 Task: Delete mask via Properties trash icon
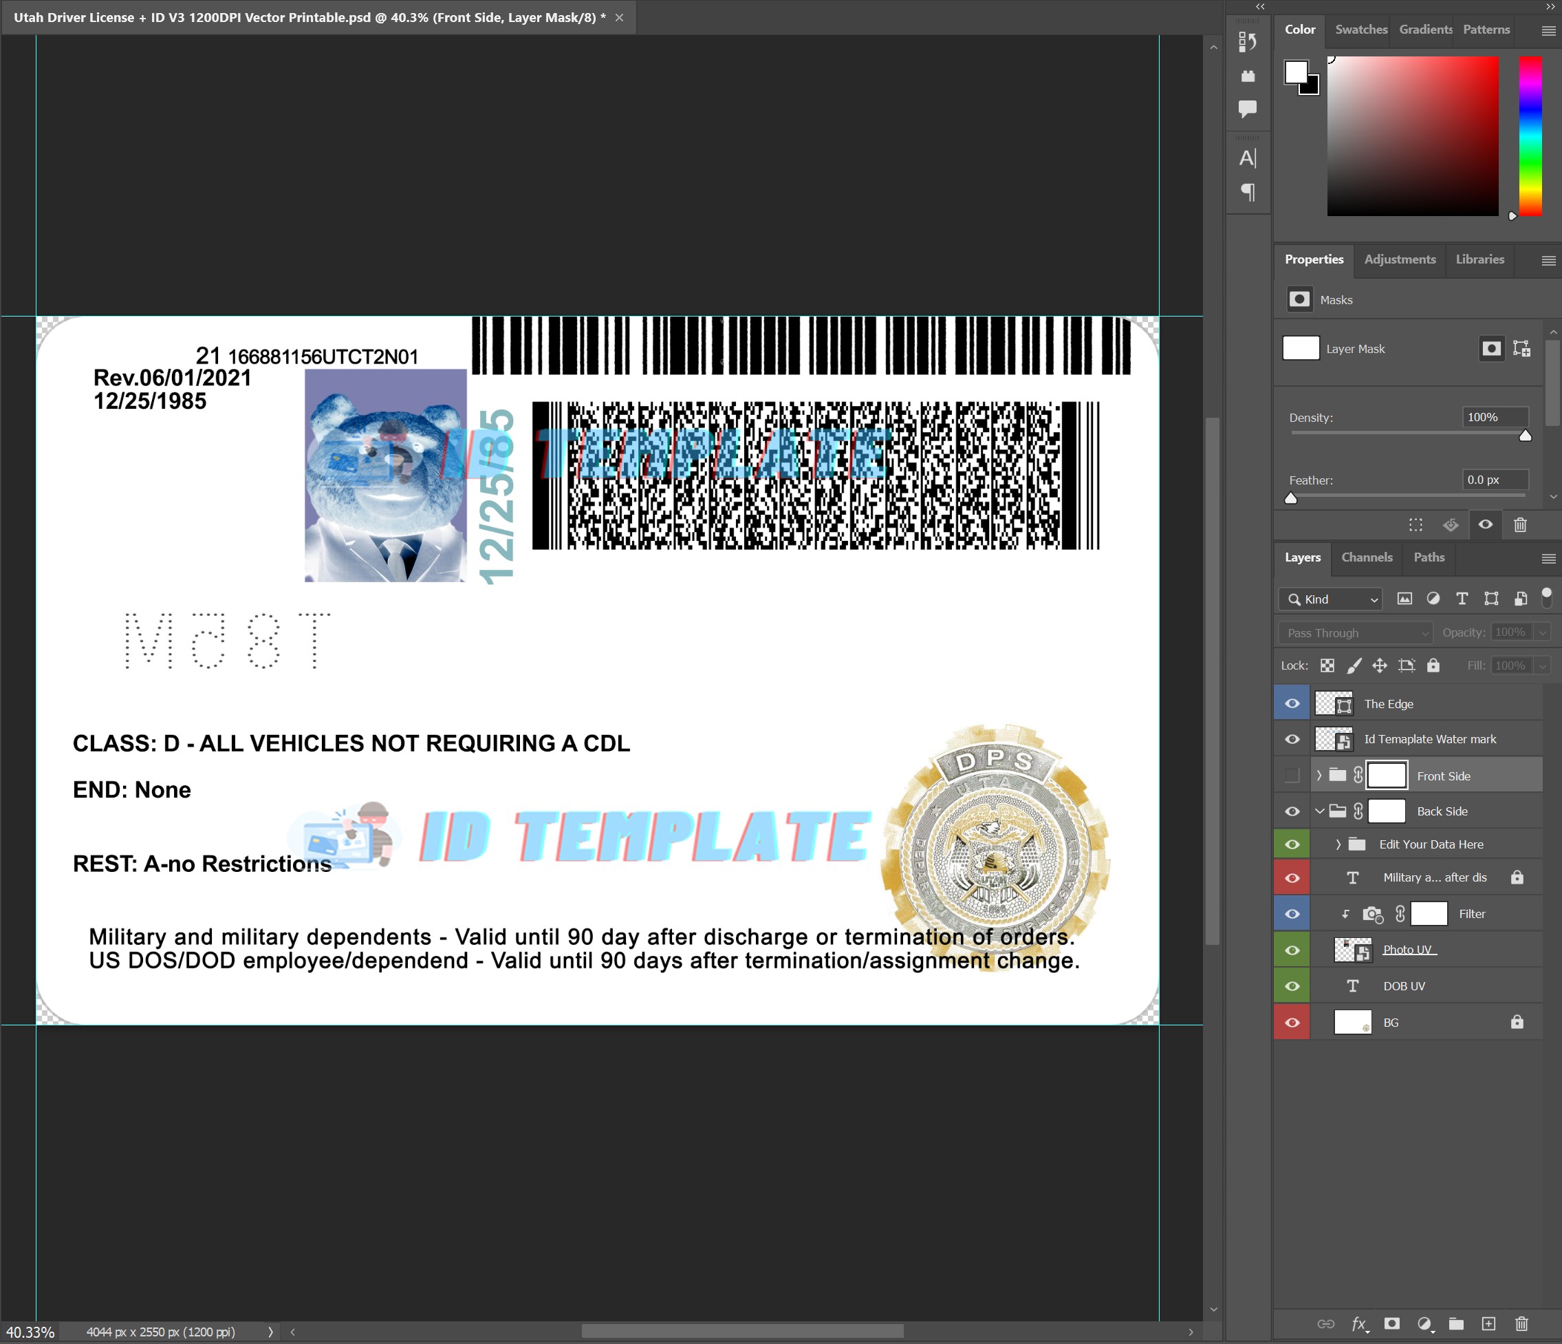click(1520, 524)
